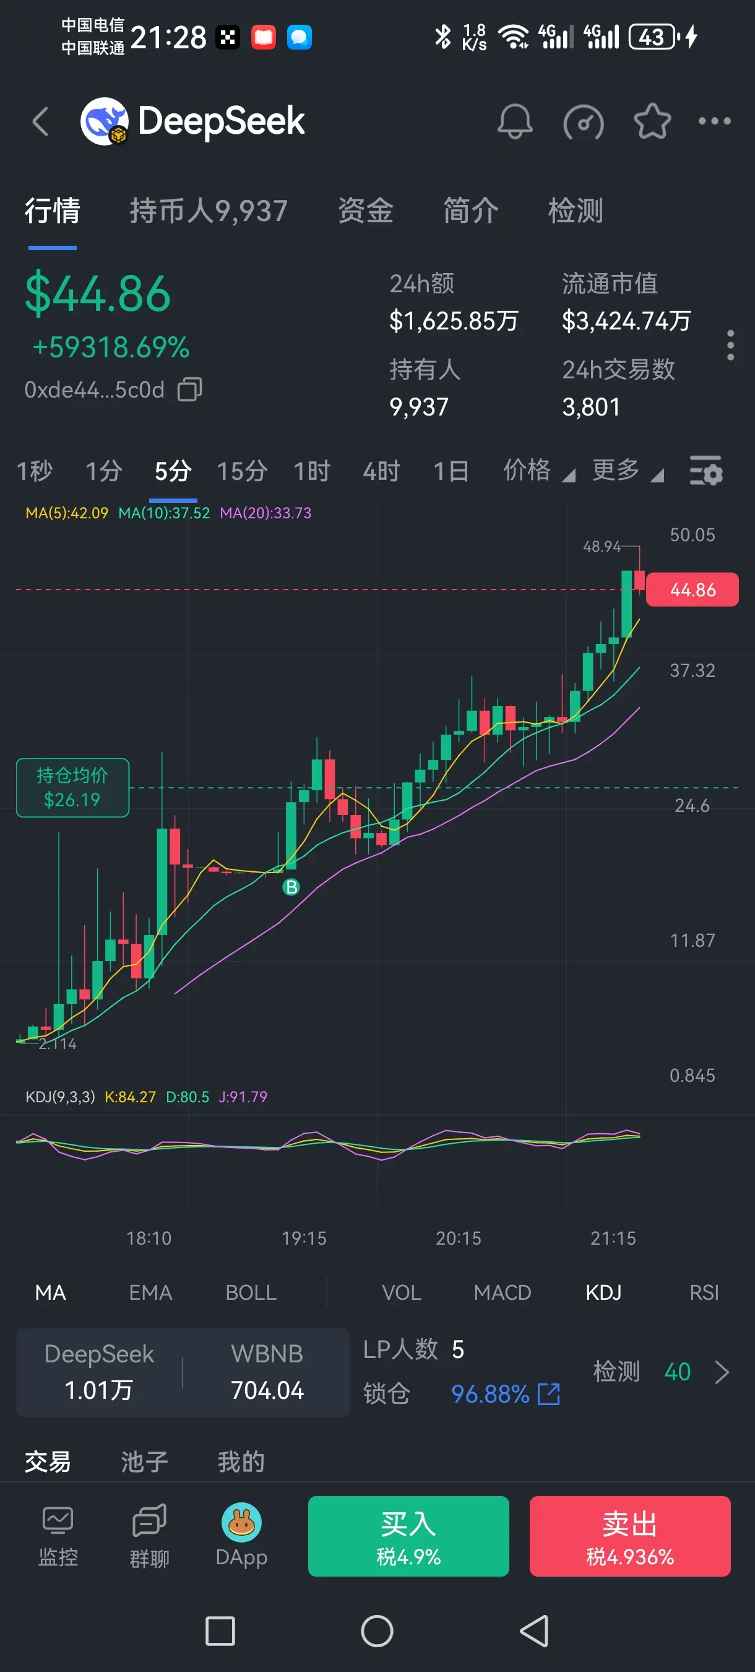Show MACD sub-indicator
Image resolution: width=755 pixels, height=1672 pixels.
[503, 1292]
